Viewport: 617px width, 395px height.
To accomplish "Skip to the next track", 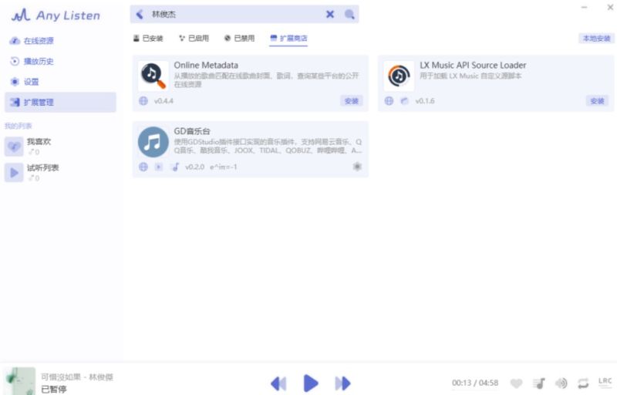I will point(342,383).
